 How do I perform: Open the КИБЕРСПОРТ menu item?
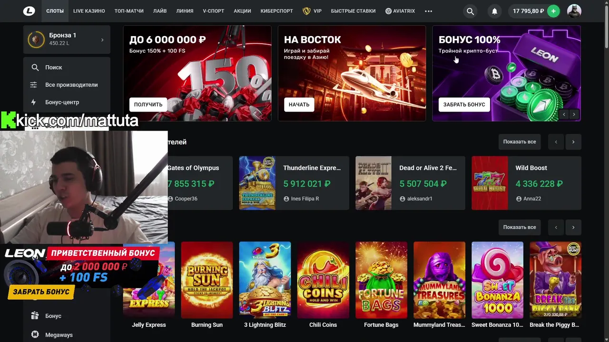[277, 11]
